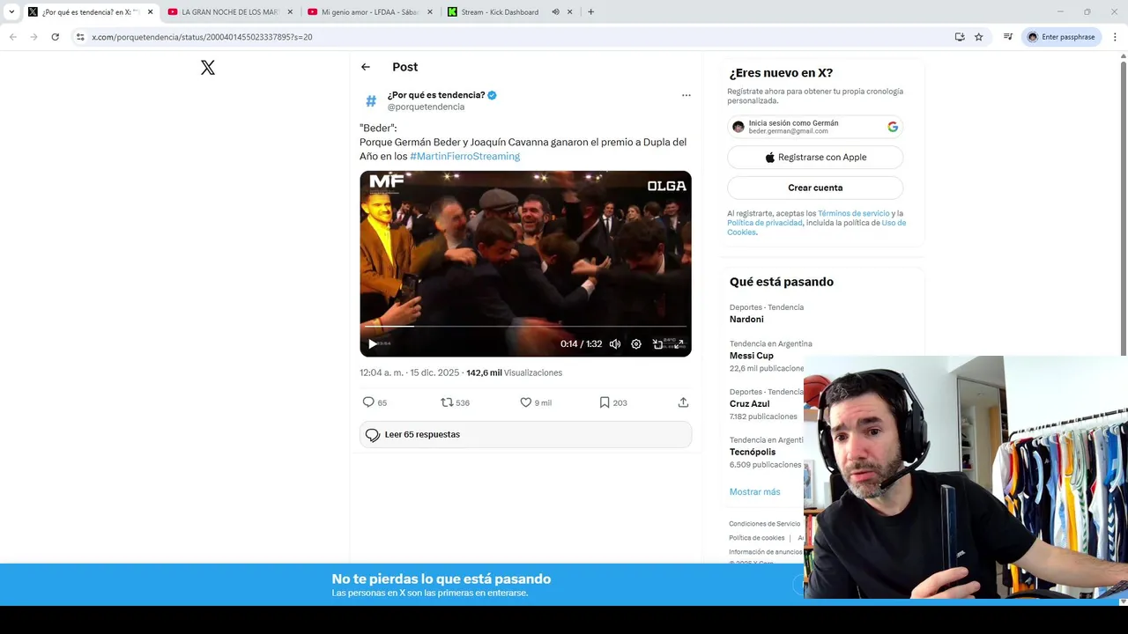Viewport: 1128px width, 634px height.
Task: Click the ¿Por qué es tendencia? account name
Action: pyautogui.click(x=436, y=95)
